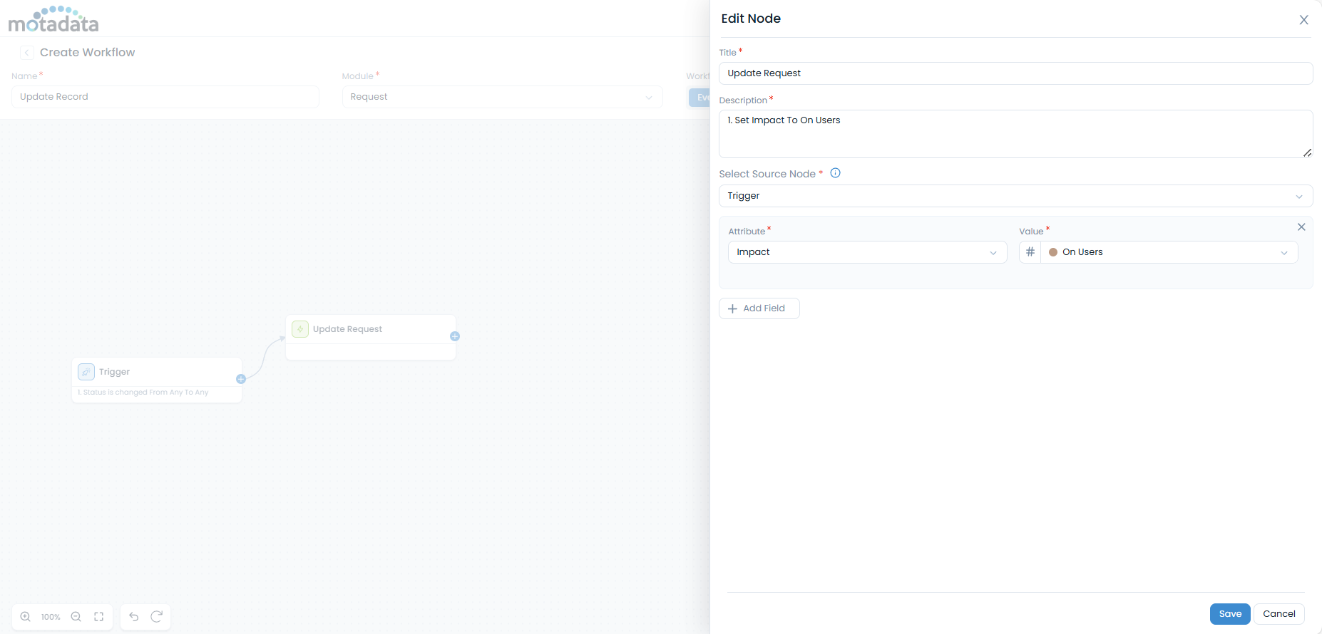Click the Description text area
This screenshot has height=634, width=1322.
click(1015, 134)
